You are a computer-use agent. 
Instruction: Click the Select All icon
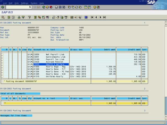click(x=9, y=17)
